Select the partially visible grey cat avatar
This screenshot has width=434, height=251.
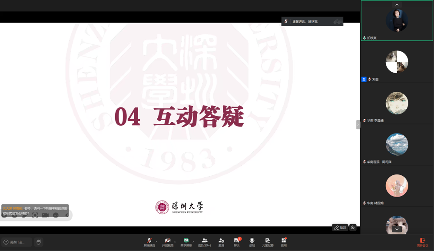pos(397,224)
